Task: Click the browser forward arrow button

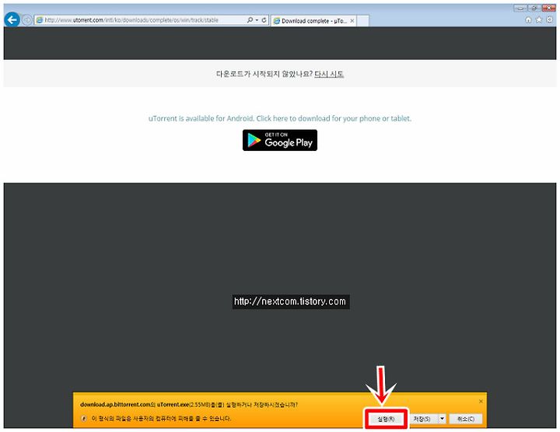Action: 26,20
